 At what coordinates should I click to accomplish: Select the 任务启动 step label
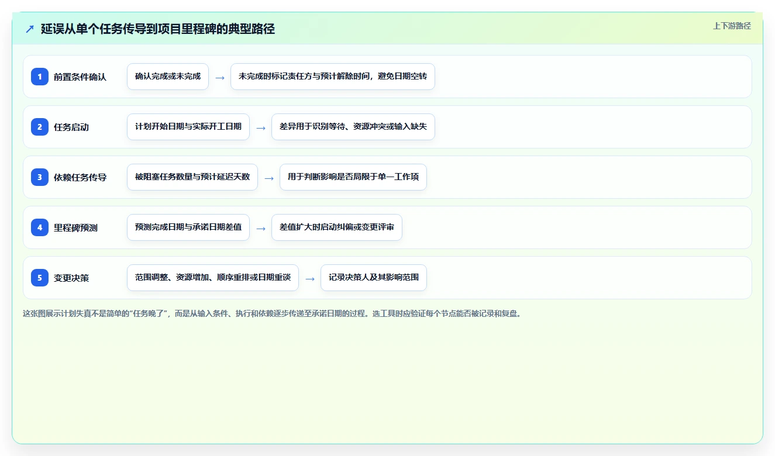tap(71, 127)
